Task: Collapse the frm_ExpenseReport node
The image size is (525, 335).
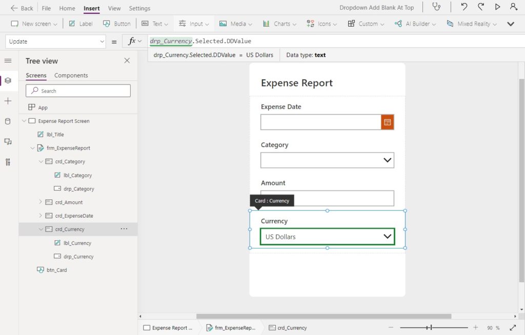Action: pos(32,148)
